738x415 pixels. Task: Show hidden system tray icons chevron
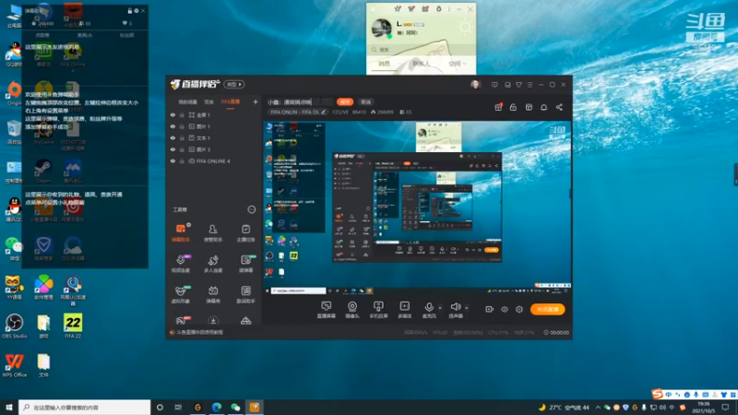(598, 408)
